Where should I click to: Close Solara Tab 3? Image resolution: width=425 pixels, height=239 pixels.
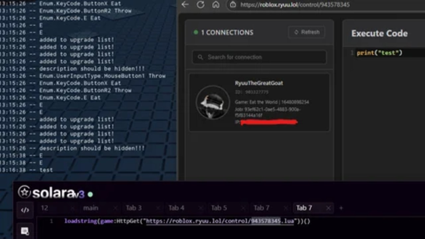pos(158,208)
